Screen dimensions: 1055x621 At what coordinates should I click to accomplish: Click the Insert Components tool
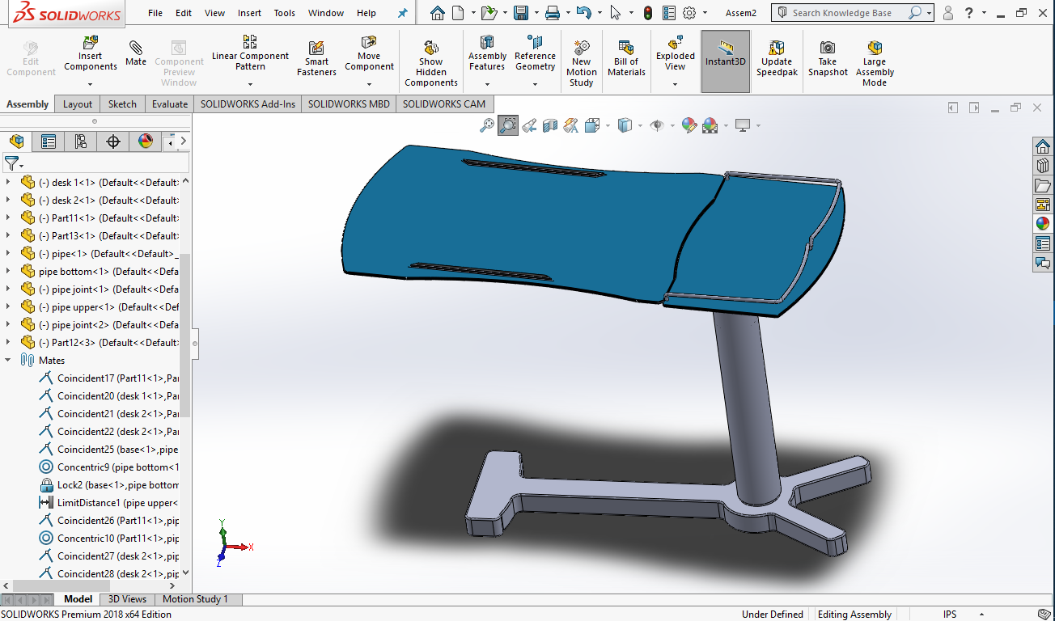pos(91,53)
